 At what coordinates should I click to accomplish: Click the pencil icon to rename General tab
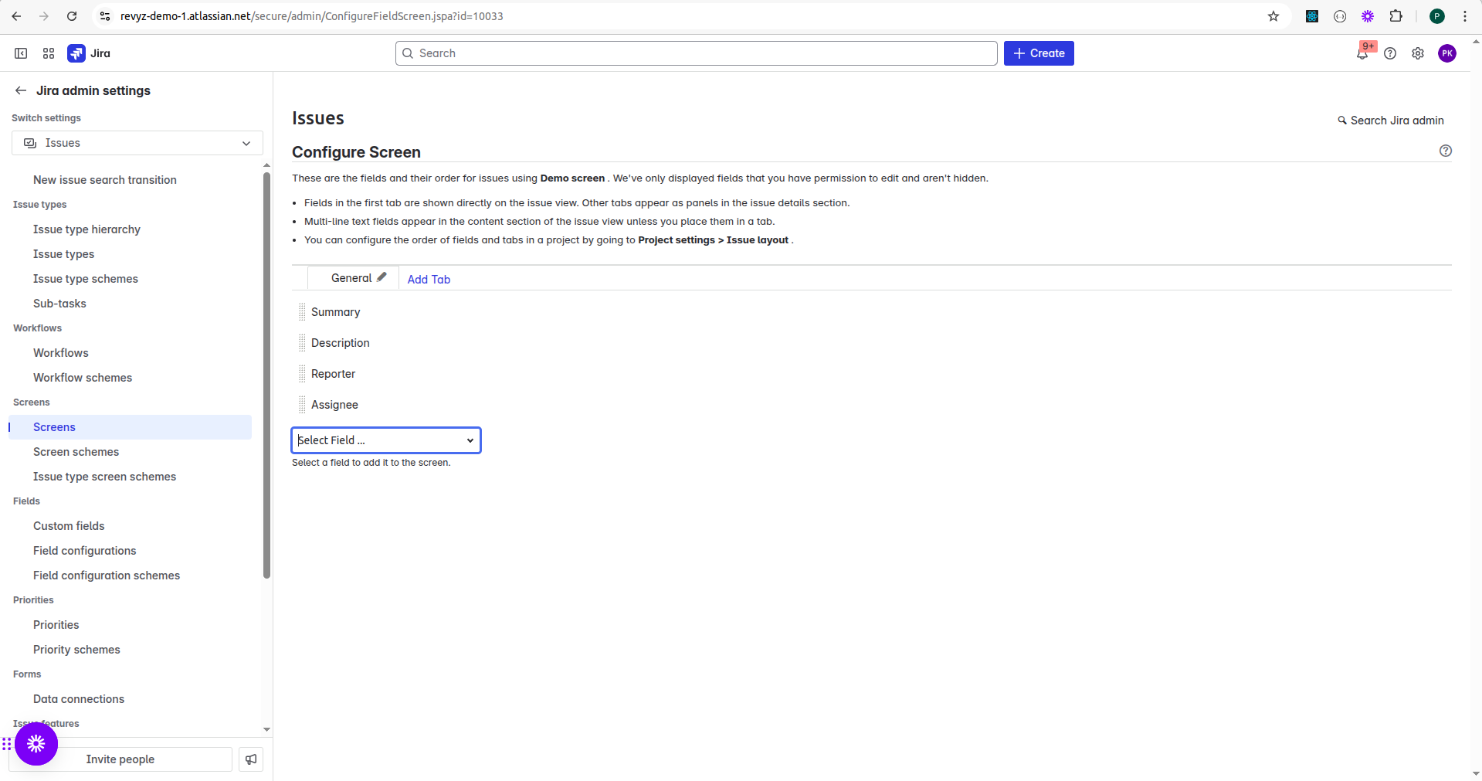click(x=382, y=277)
